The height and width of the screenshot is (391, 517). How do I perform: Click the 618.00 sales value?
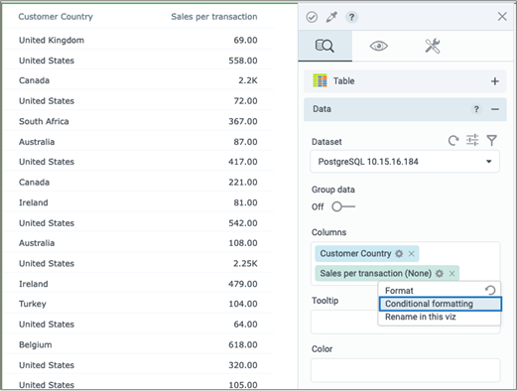243,344
